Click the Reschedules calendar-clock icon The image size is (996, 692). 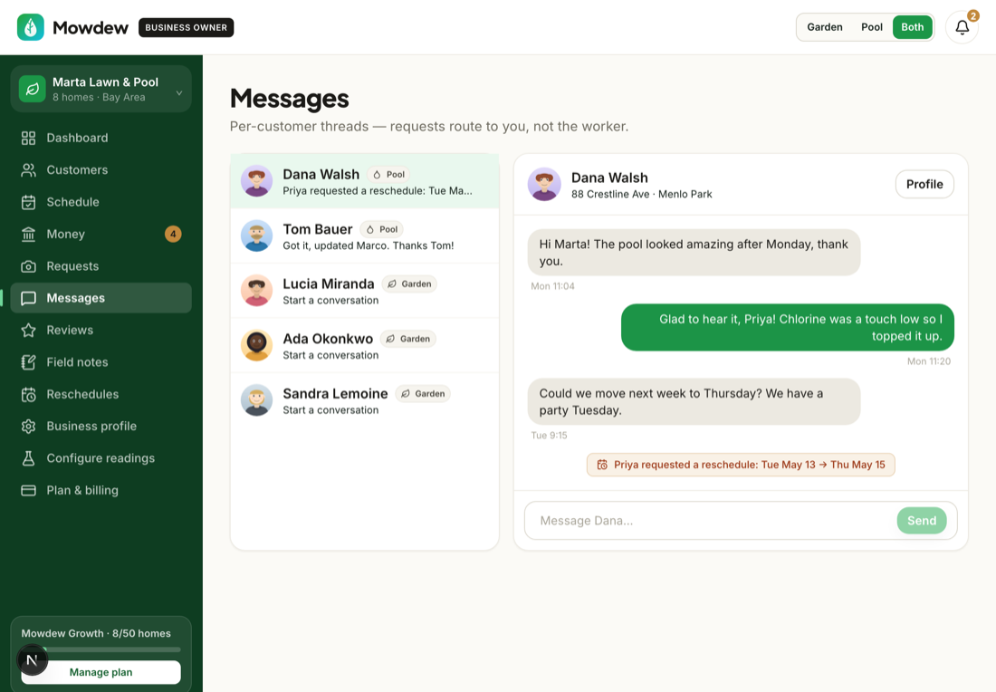tap(29, 395)
